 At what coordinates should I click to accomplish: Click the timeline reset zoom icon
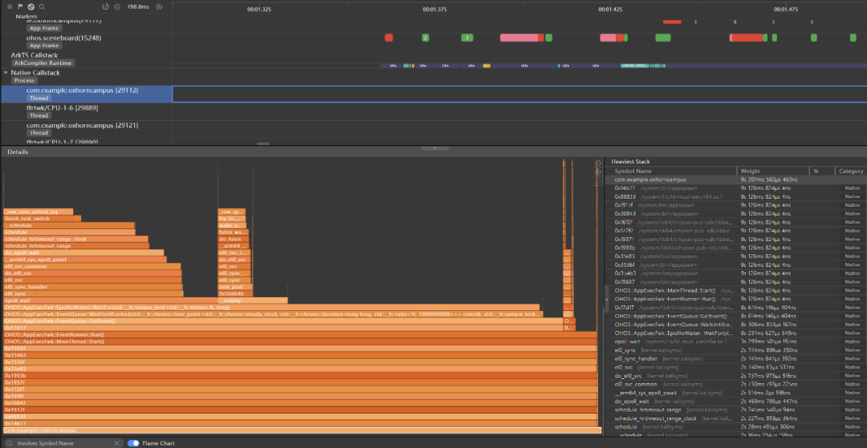tap(106, 6)
